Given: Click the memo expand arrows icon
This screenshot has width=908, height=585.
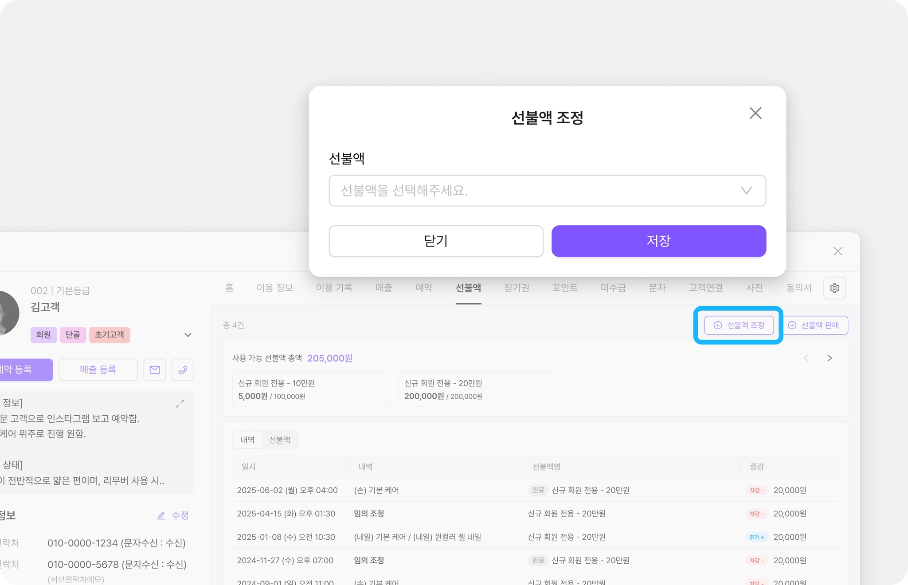Looking at the screenshot, I should (x=180, y=404).
